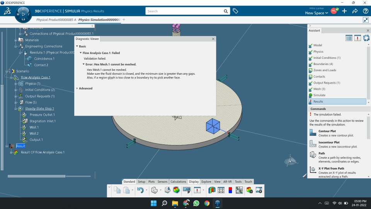Click the Undo arrow icon
371x209 pixels.
[140, 190]
